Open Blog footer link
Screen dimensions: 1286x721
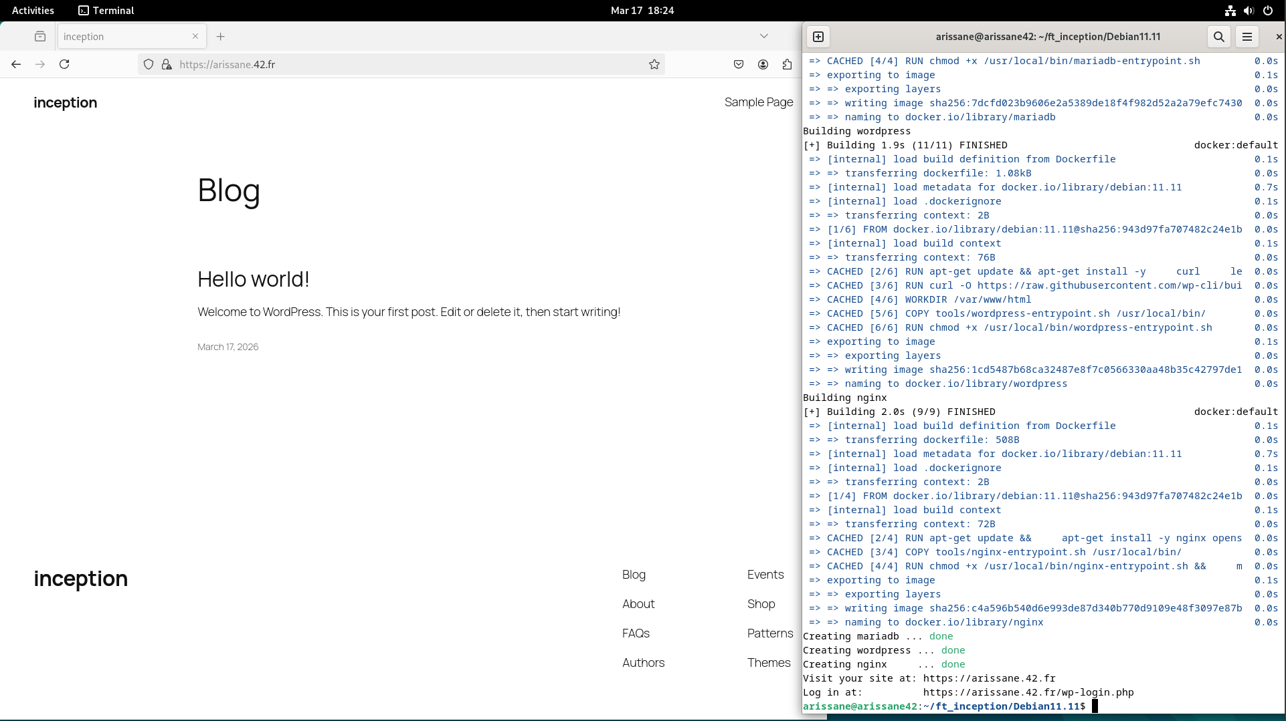[634, 575]
